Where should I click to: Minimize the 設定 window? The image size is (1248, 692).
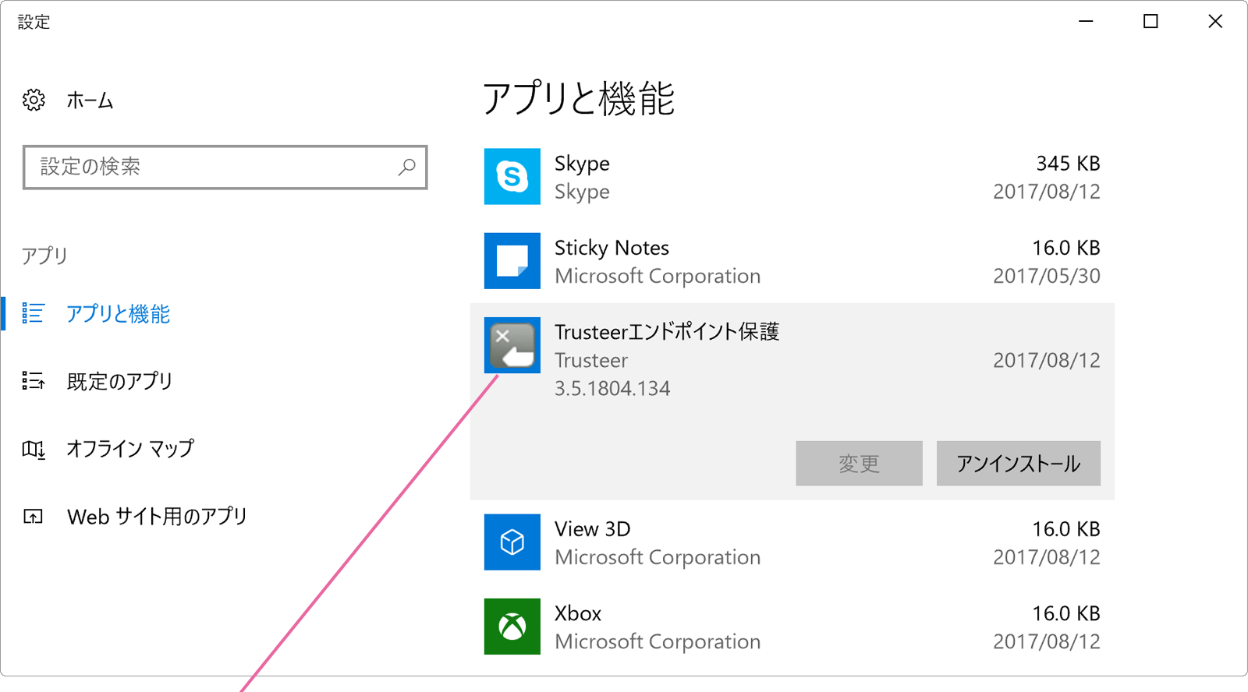(x=1086, y=22)
